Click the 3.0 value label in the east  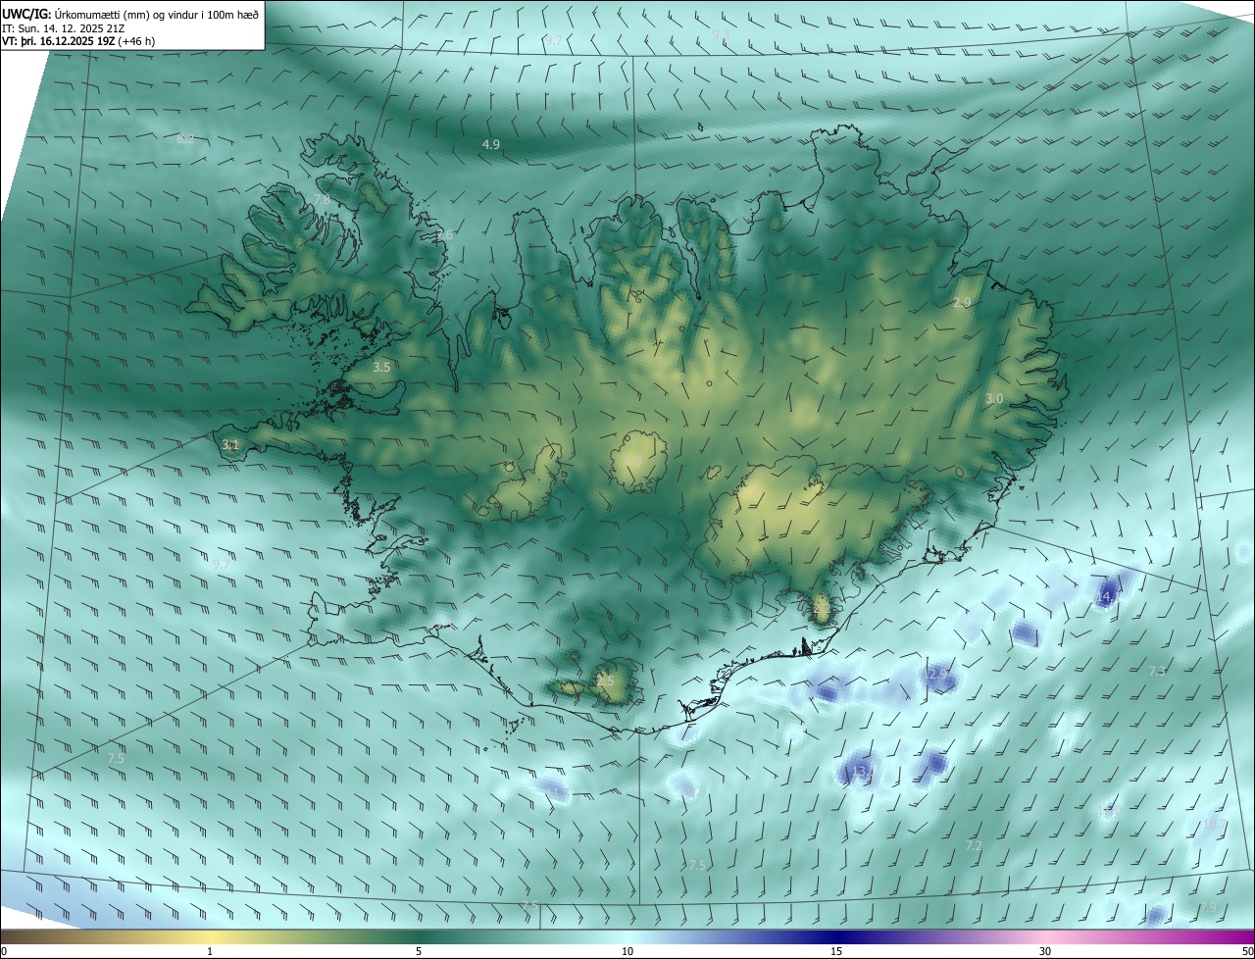pyautogui.click(x=994, y=398)
